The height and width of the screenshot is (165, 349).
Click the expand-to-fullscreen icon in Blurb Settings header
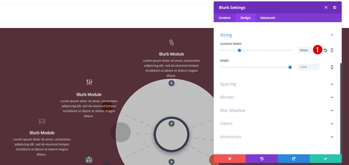[326, 7]
